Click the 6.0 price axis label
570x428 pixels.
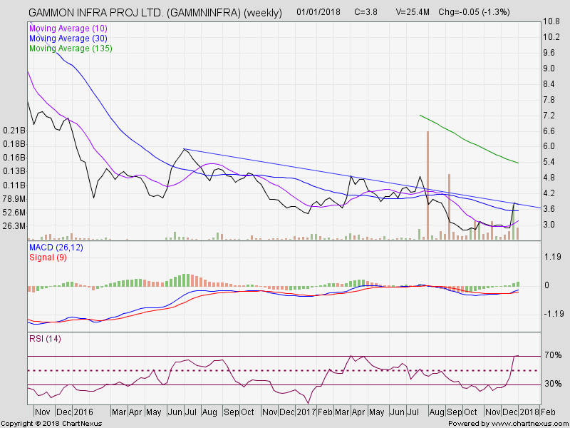pos(549,146)
